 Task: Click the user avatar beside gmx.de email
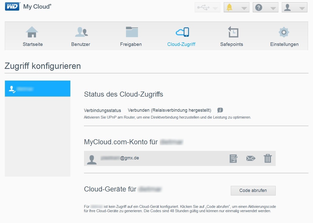pyautogui.click(x=92, y=160)
